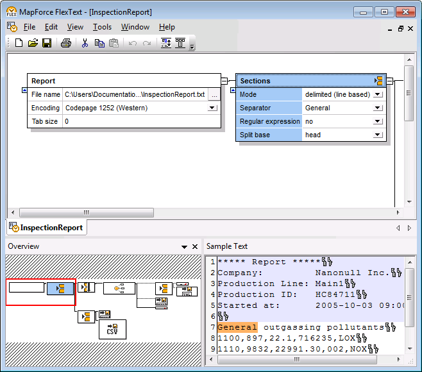This screenshot has height=372, width=422.
Task: Click the Cut scissors icon
Action: [84, 43]
